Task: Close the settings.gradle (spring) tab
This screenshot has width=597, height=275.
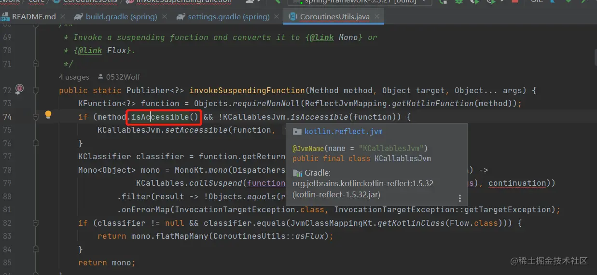Action: [x=277, y=16]
